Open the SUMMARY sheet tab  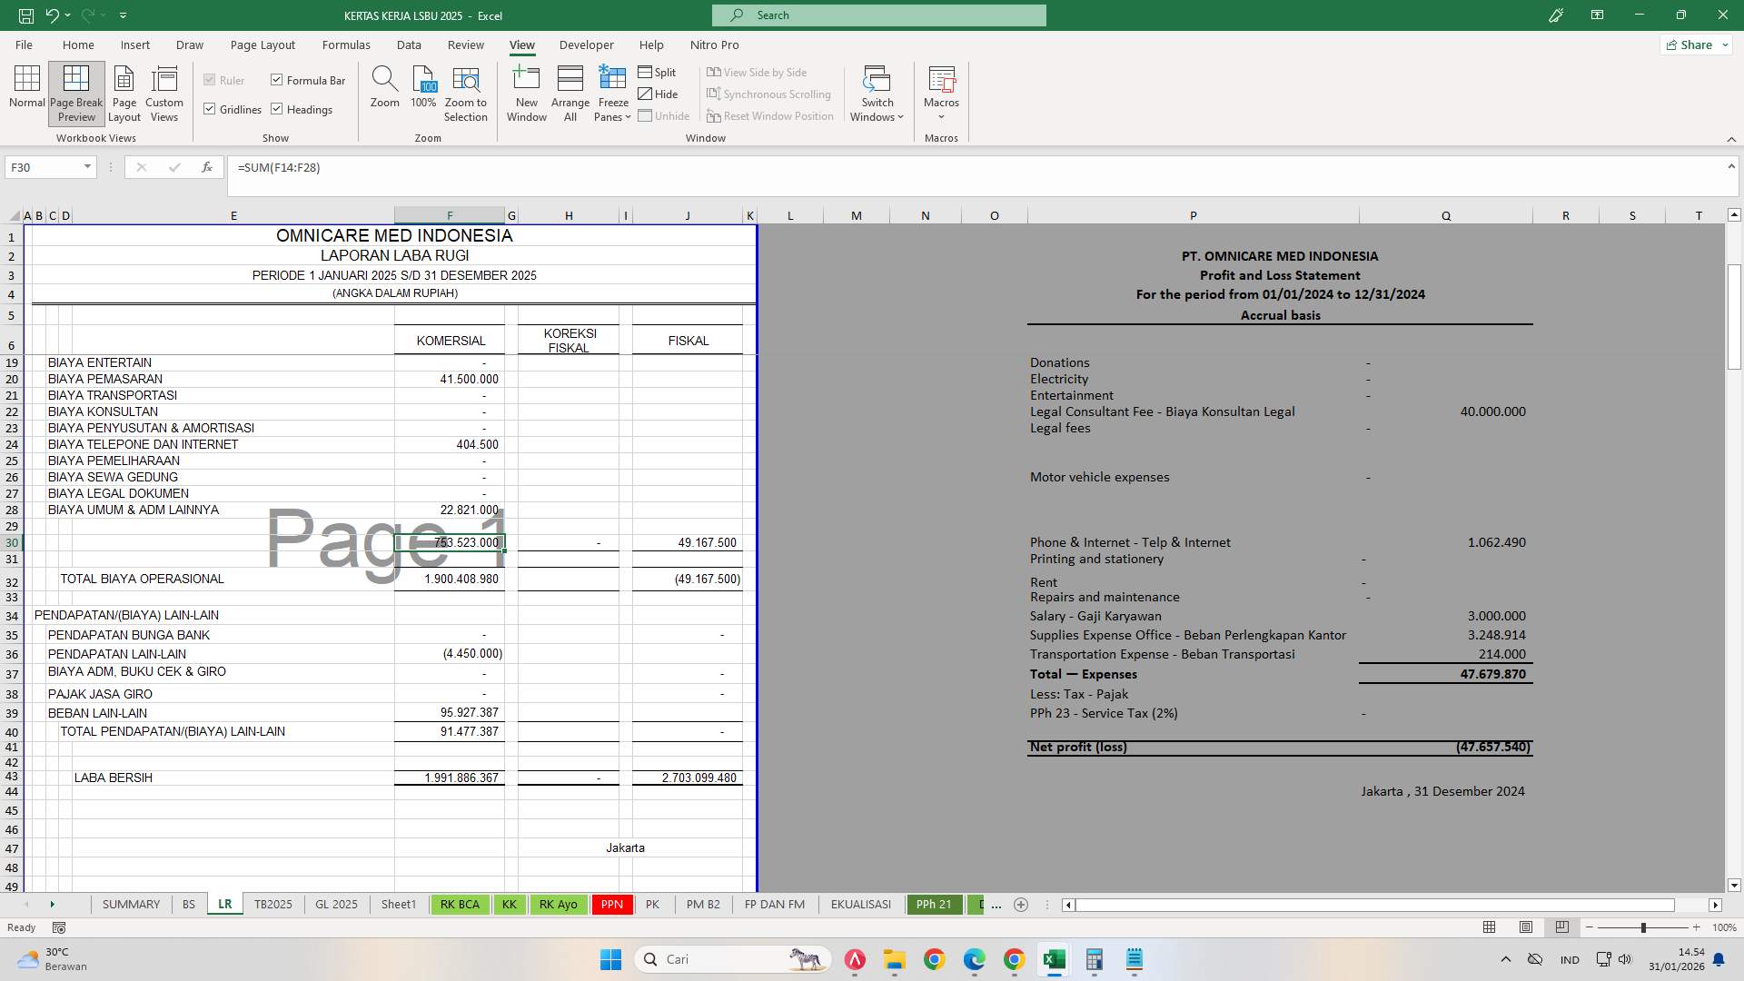tap(131, 905)
